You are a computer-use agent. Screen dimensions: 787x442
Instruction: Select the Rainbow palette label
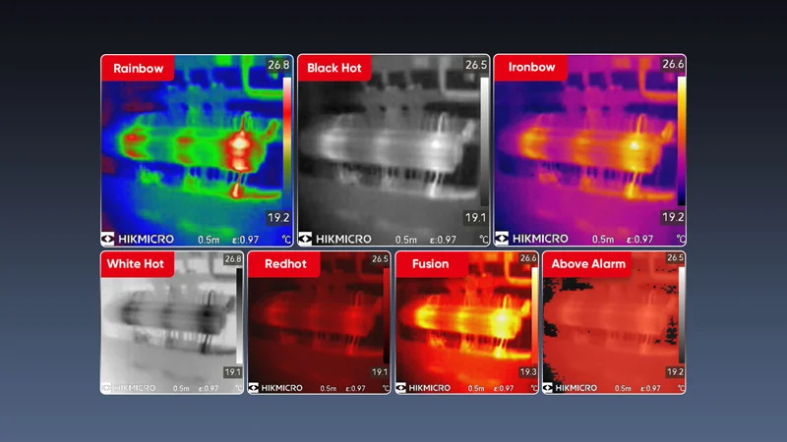click(x=138, y=68)
